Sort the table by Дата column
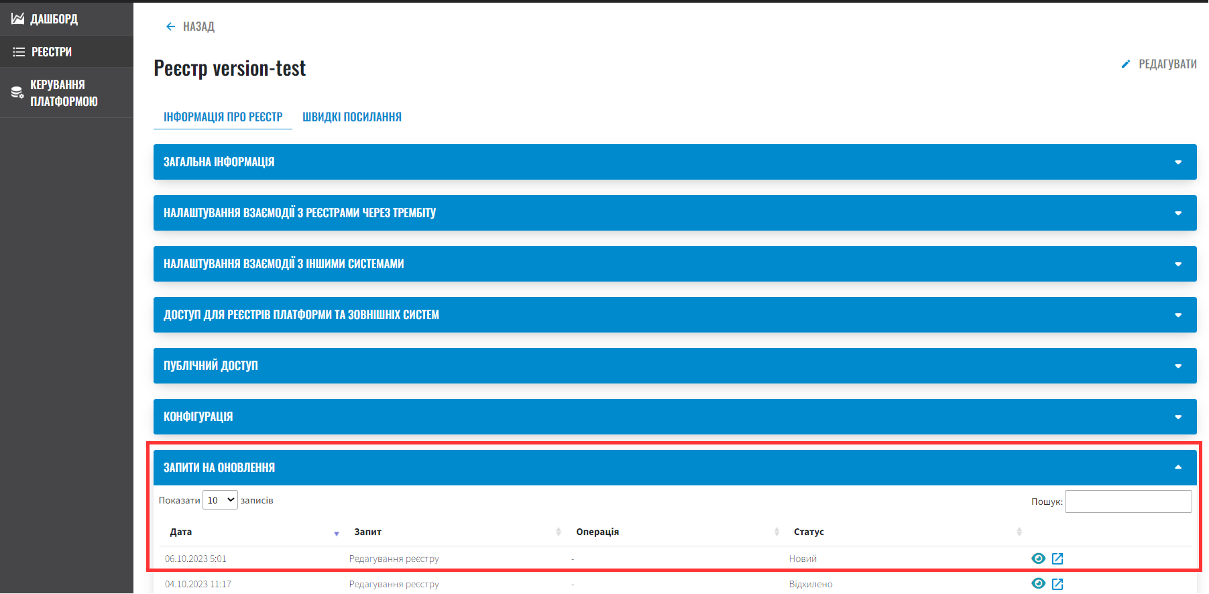Viewport: 1209px width, 594px height. [181, 532]
